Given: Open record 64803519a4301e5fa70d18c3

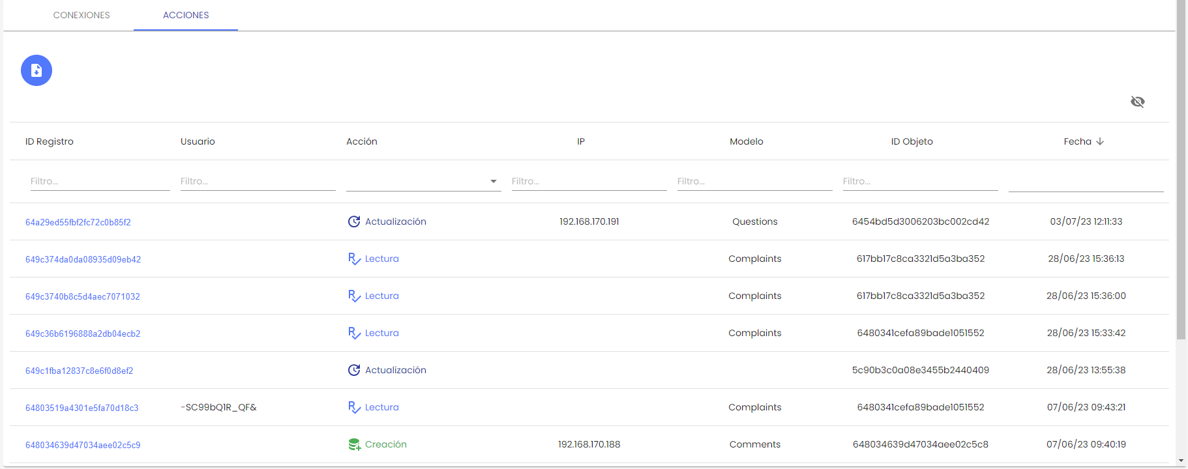Looking at the screenshot, I should tap(82, 408).
